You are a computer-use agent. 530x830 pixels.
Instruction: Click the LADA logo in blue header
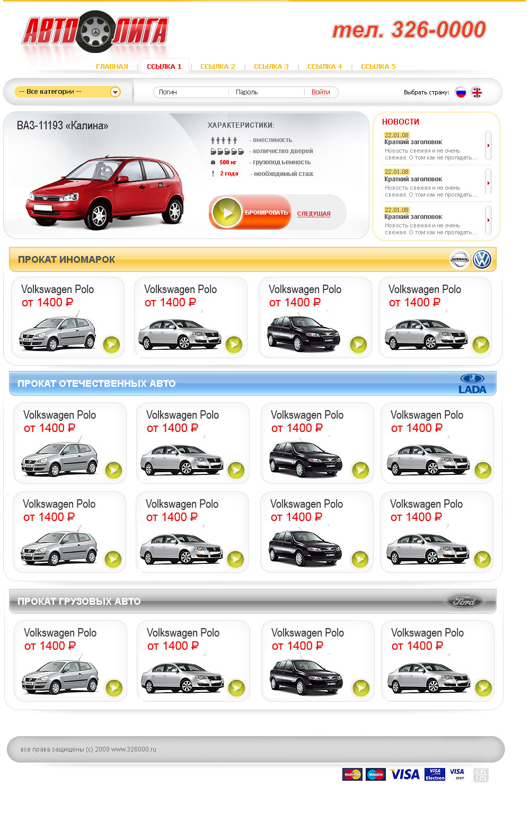[x=472, y=384]
